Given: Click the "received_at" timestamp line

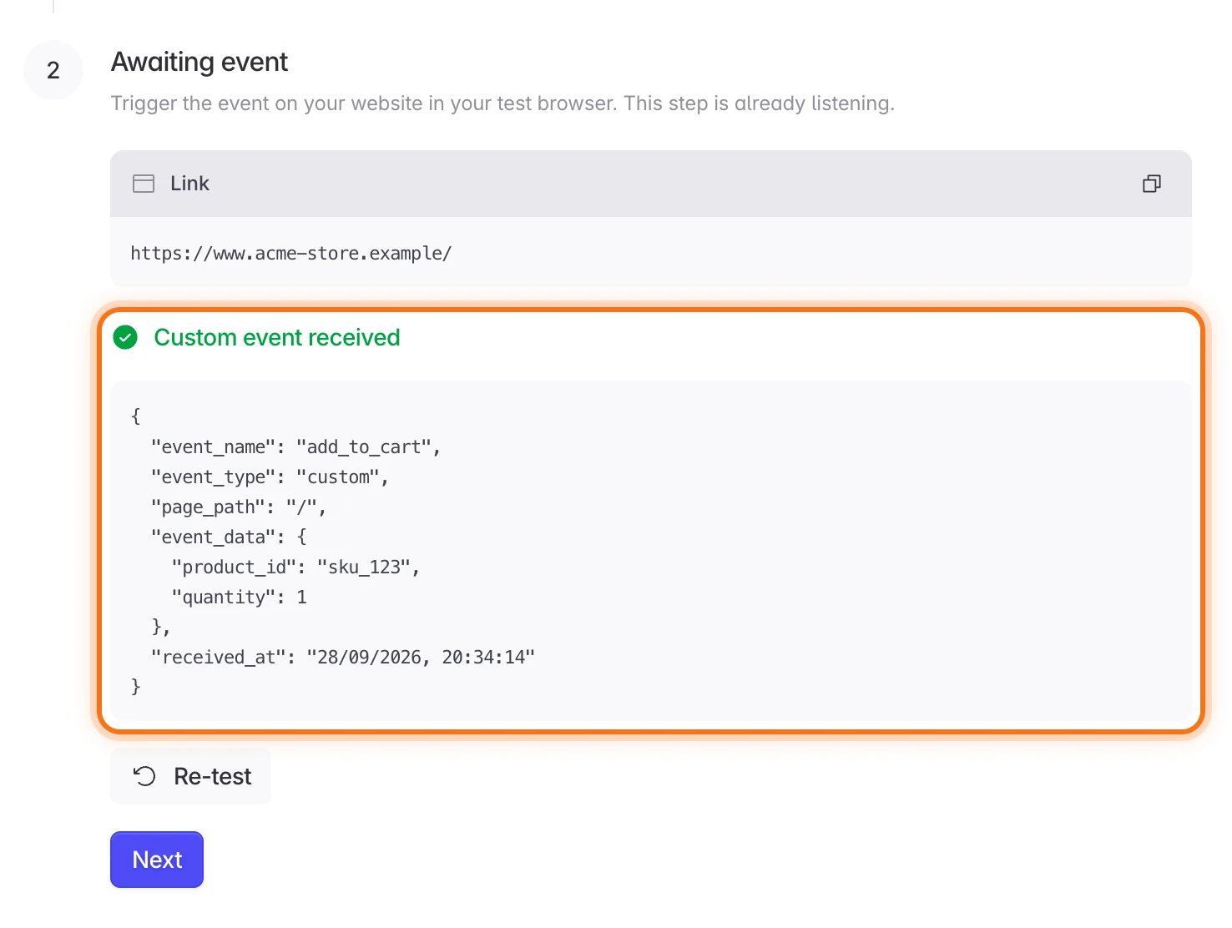Looking at the screenshot, I should click(343, 658).
